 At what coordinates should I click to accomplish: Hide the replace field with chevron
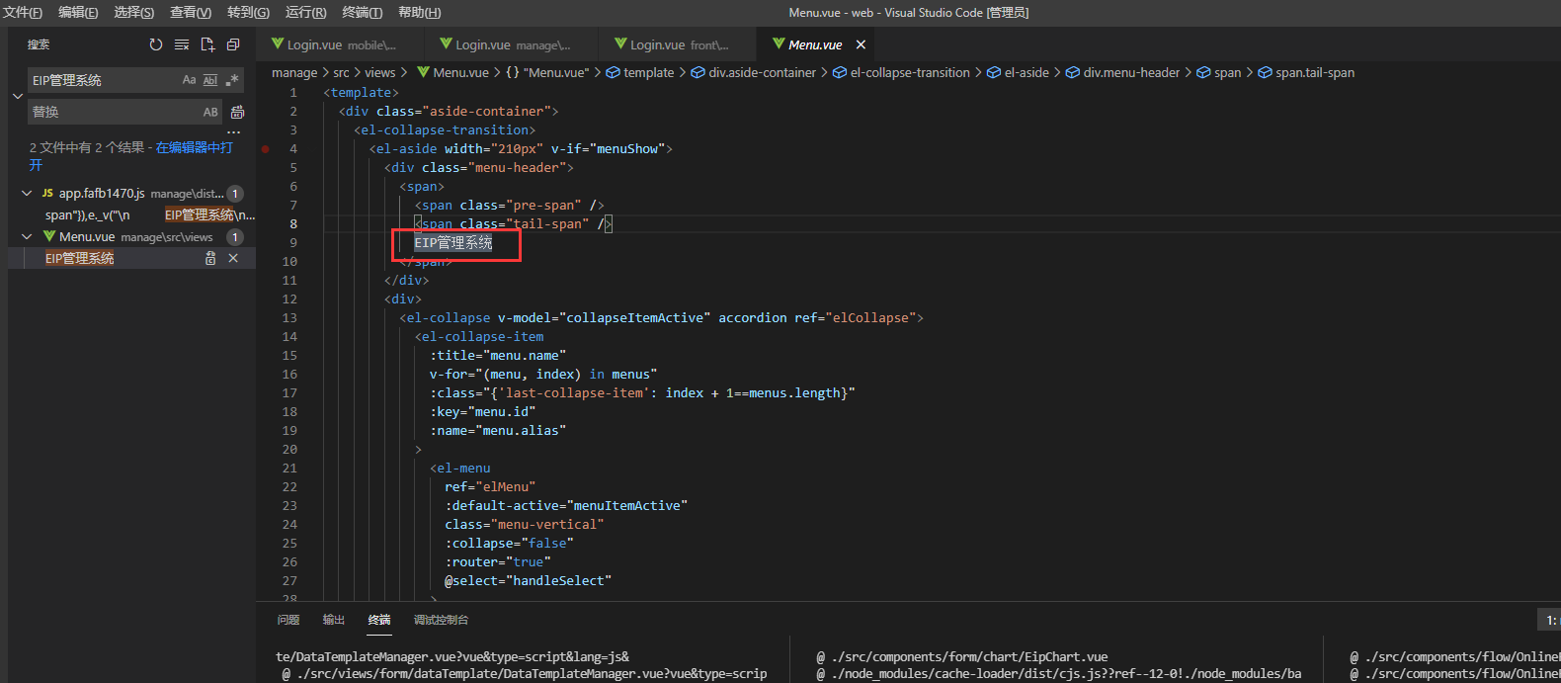tap(17, 96)
